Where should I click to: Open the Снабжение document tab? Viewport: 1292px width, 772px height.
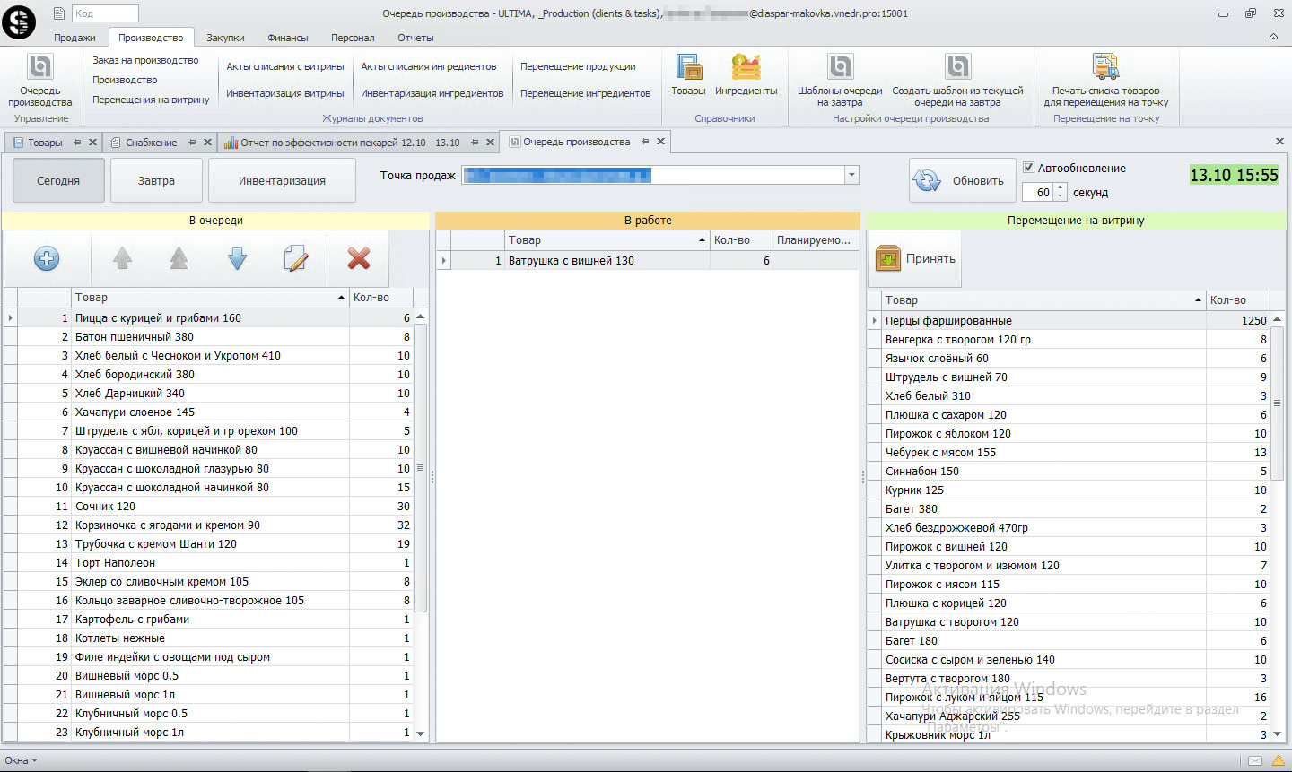click(151, 143)
